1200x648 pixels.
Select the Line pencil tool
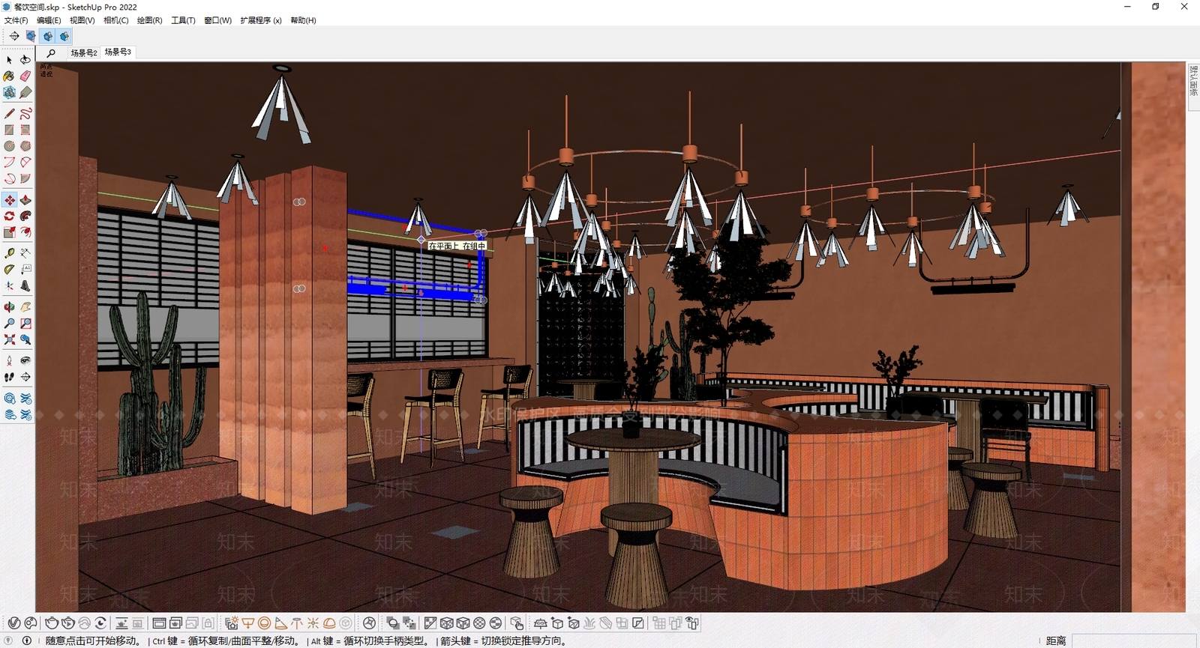point(9,114)
